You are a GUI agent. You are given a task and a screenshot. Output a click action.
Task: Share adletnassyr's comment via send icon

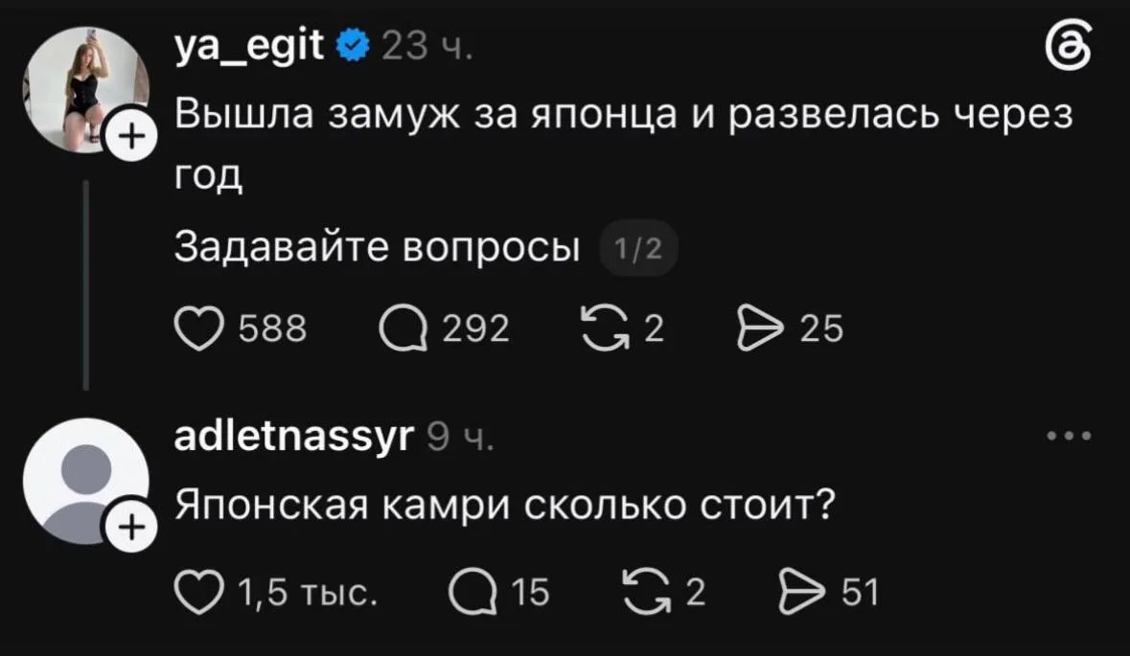[801, 593]
